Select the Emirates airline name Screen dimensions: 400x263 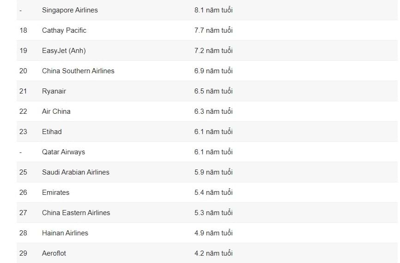[x=55, y=192]
